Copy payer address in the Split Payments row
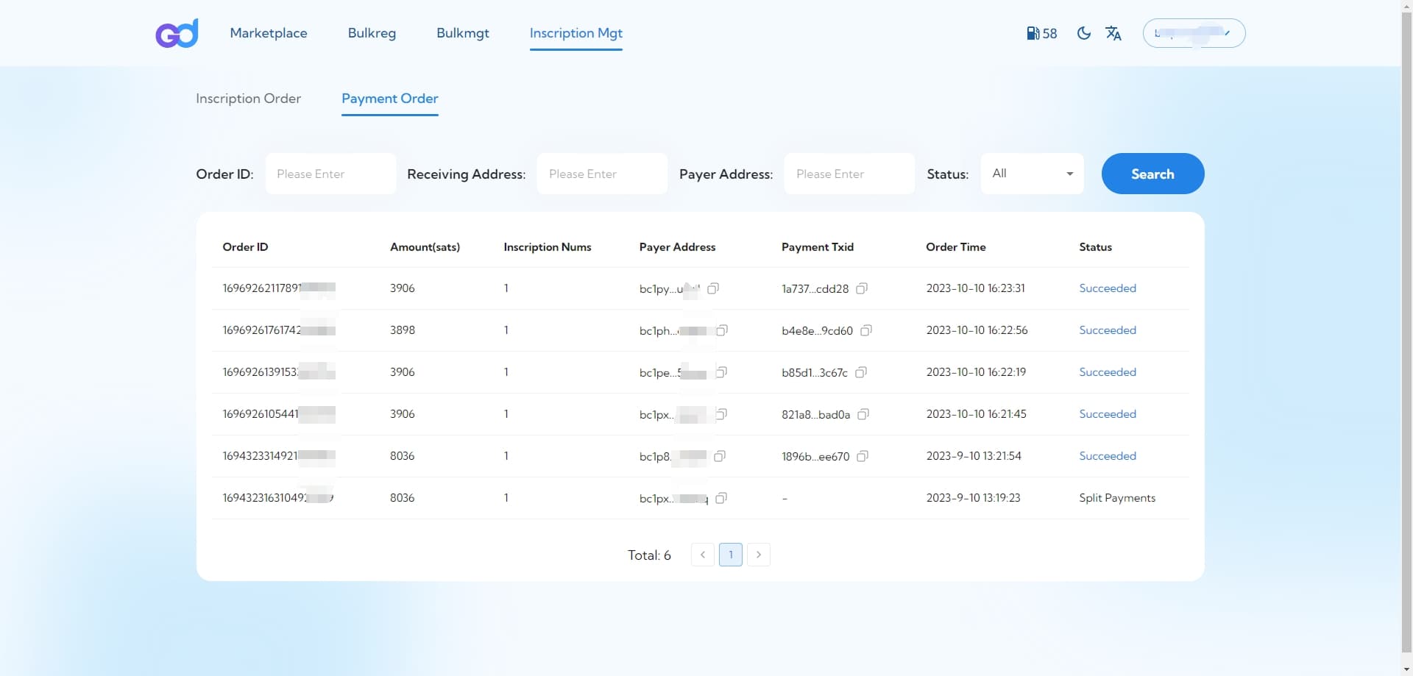 721,498
